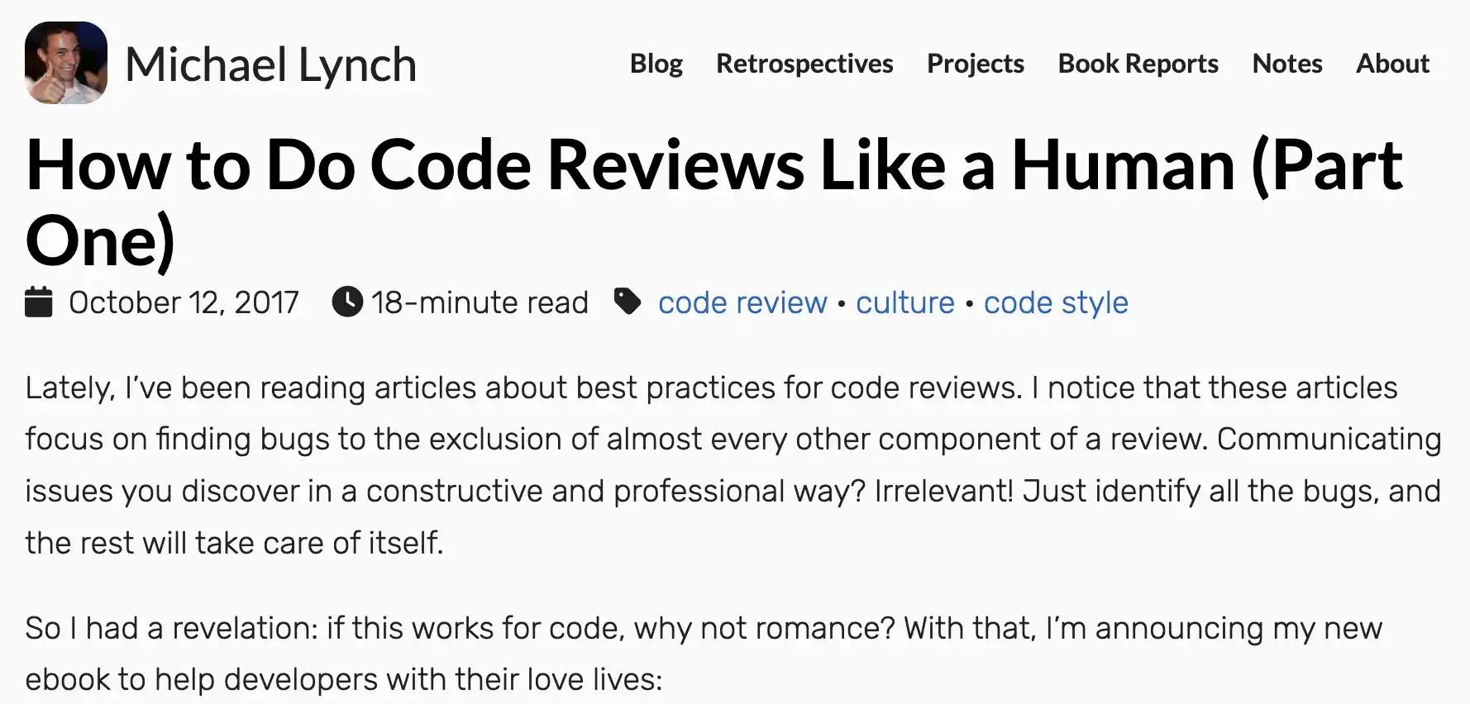
Task: Open the Blog navigation item
Action: point(656,64)
